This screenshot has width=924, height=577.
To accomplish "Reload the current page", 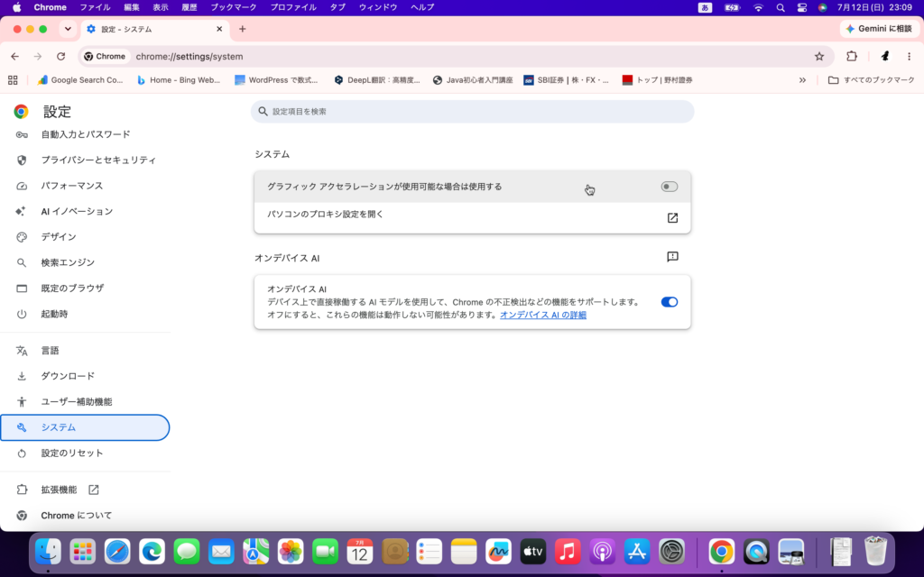I will tap(60, 57).
